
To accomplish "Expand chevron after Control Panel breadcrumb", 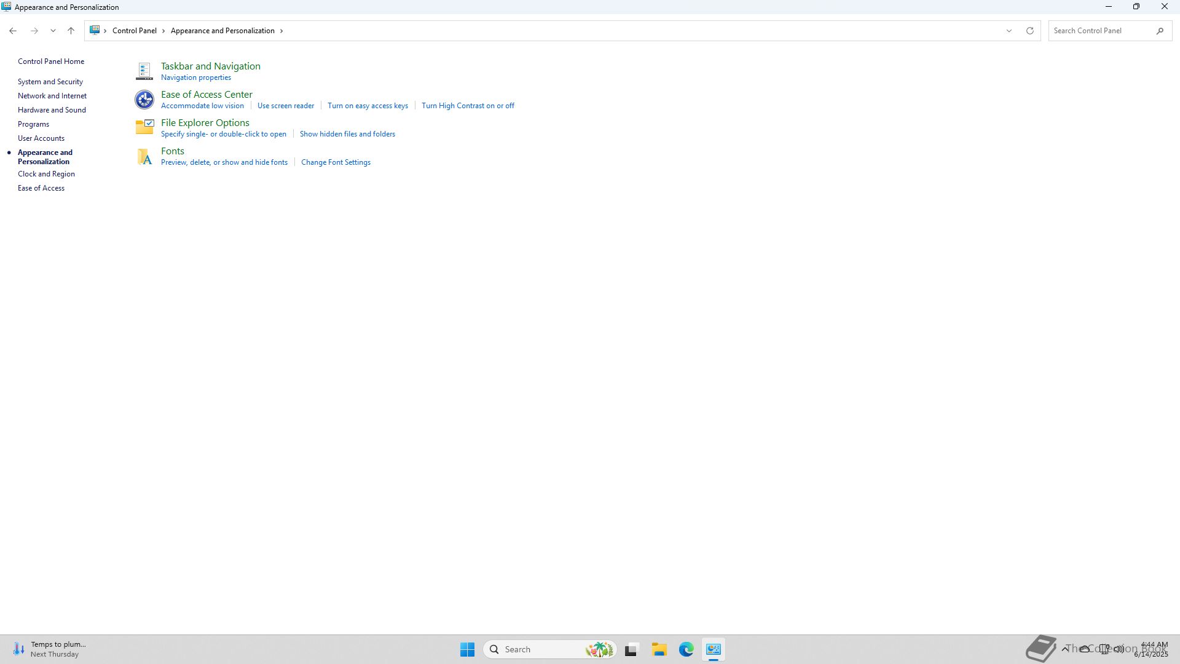I will coord(163,31).
